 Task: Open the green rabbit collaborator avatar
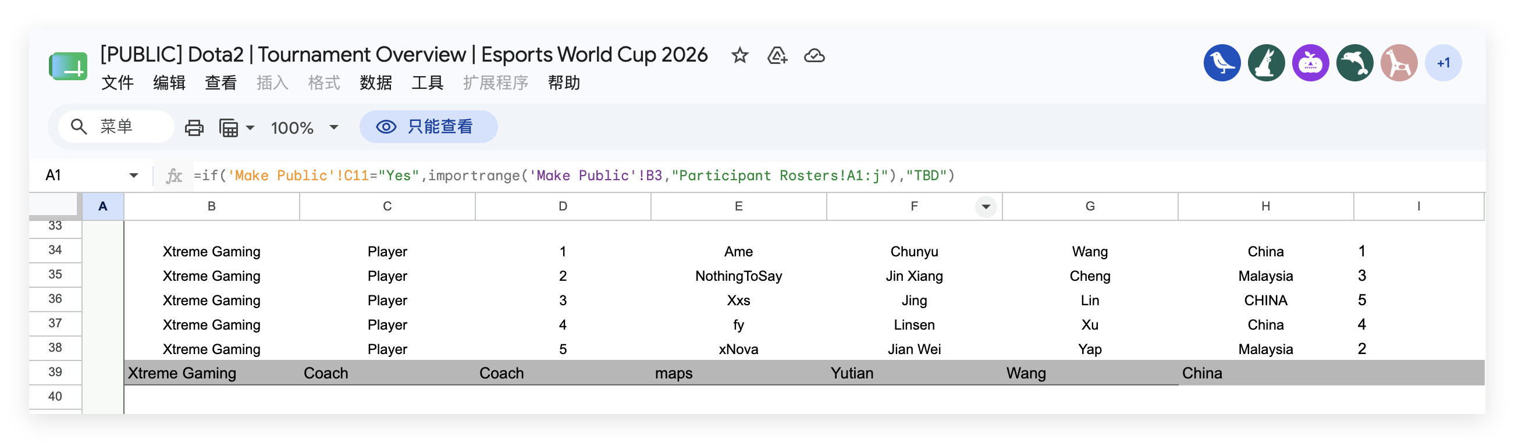(x=1265, y=63)
